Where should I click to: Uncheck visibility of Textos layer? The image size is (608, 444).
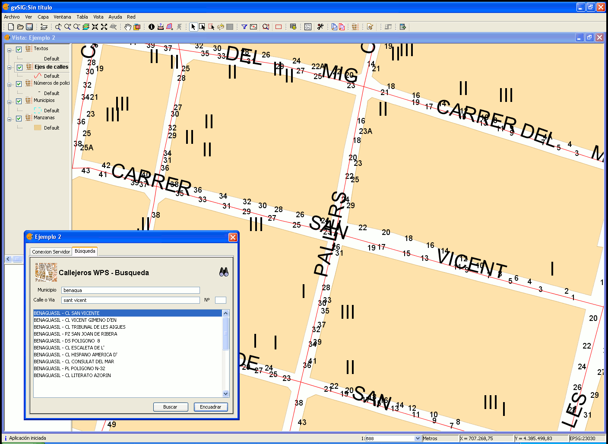[x=19, y=49]
